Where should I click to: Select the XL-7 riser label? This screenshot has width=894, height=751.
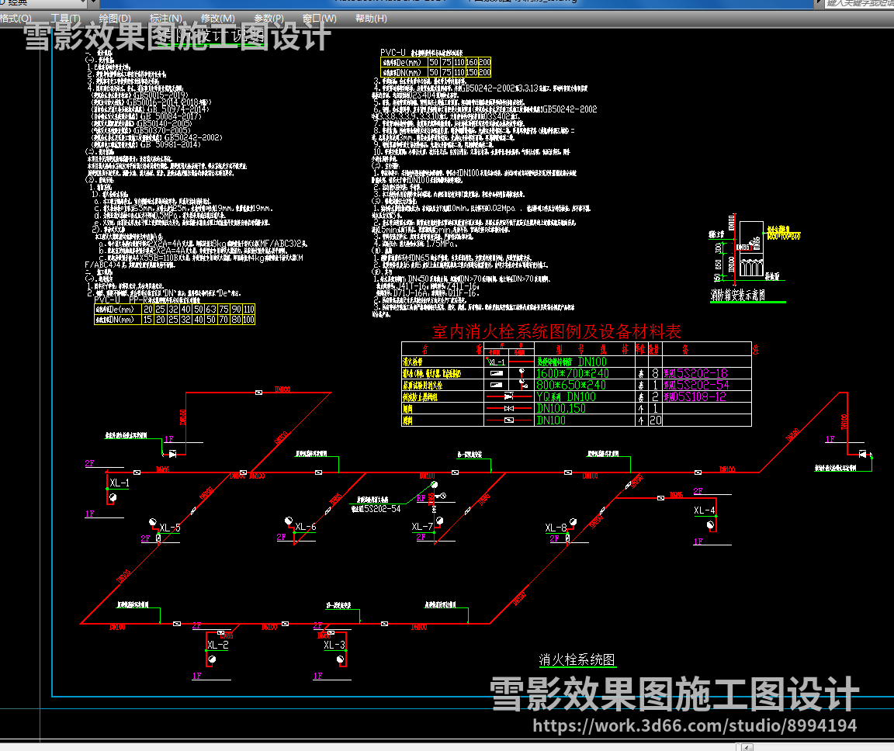(422, 528)
